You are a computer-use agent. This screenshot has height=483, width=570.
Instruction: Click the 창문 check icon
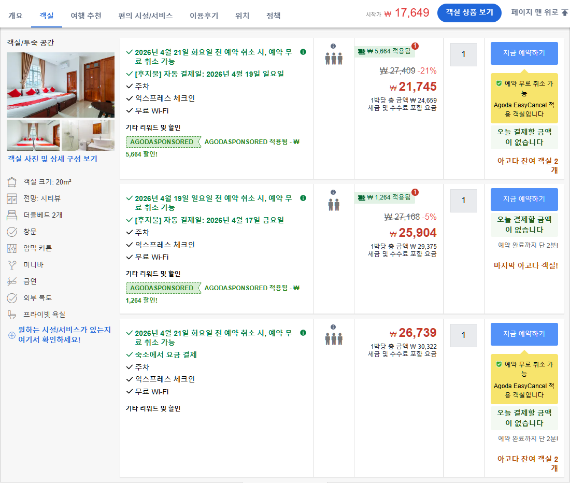pos(12,232)
